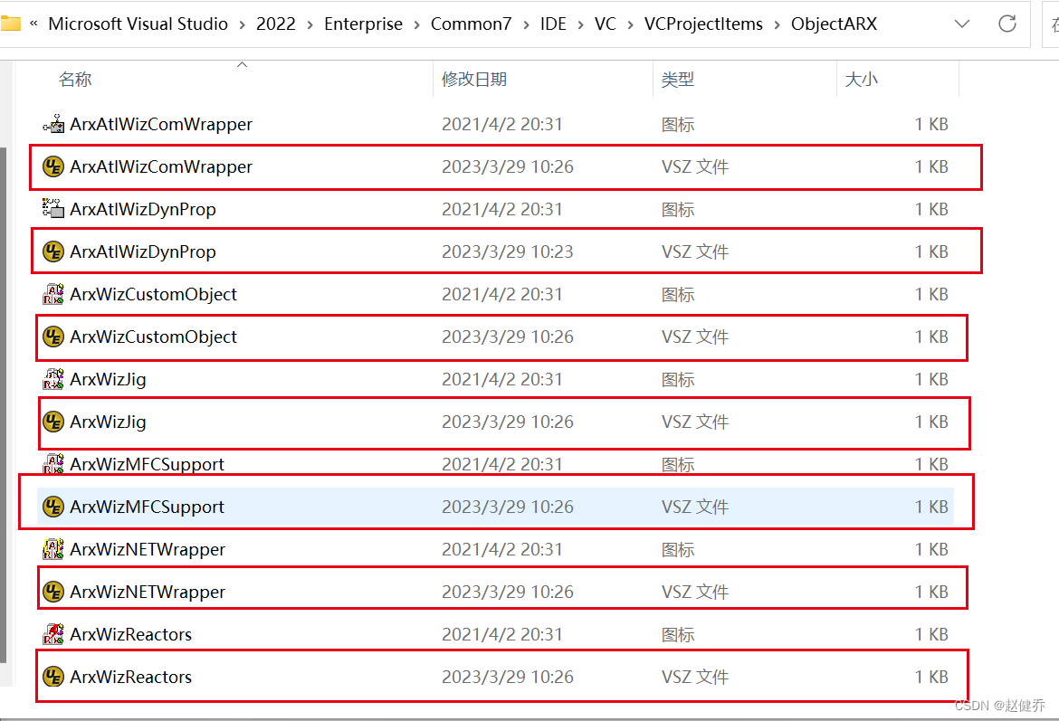Select ArxAtlWizComWrapper dated 2021/4/2 20:31
Image resolution: width=1059 pixels, height=721 pixels.
pos(161,124)
